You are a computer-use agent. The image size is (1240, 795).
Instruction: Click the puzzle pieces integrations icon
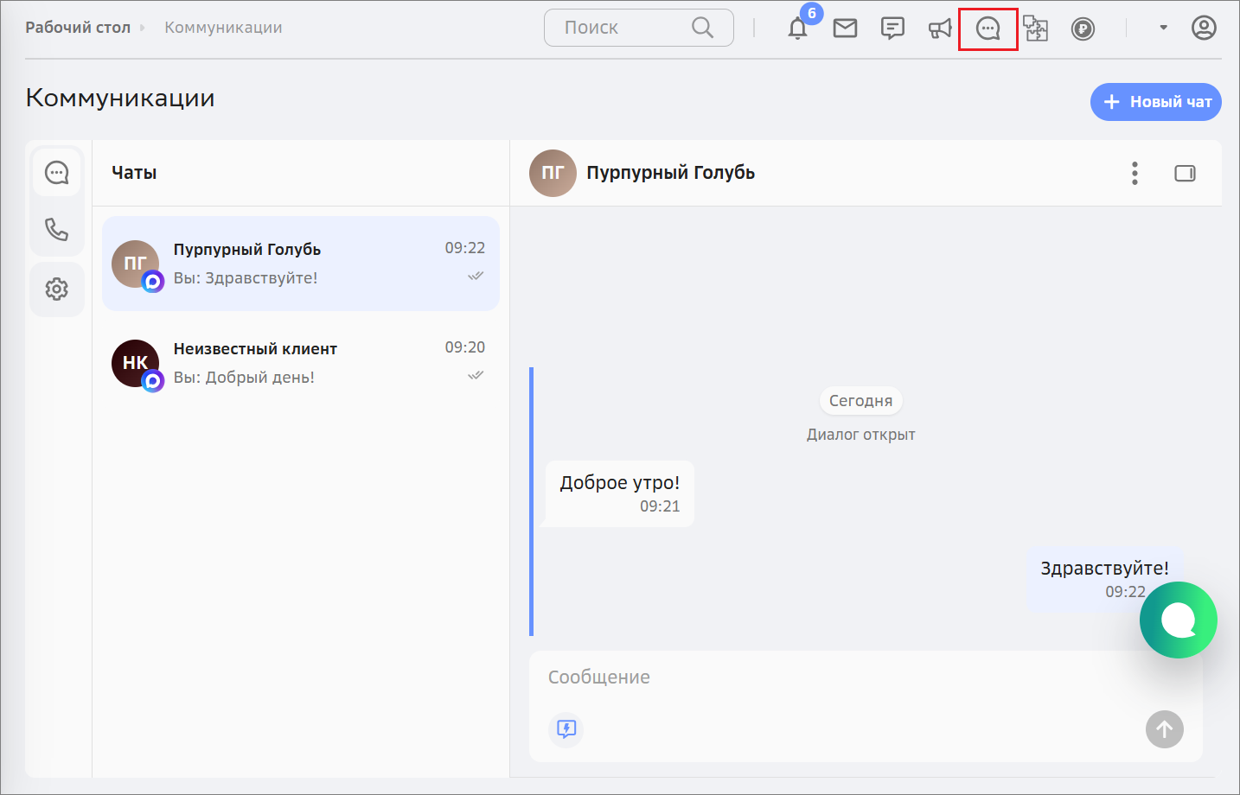[1035, 29]
